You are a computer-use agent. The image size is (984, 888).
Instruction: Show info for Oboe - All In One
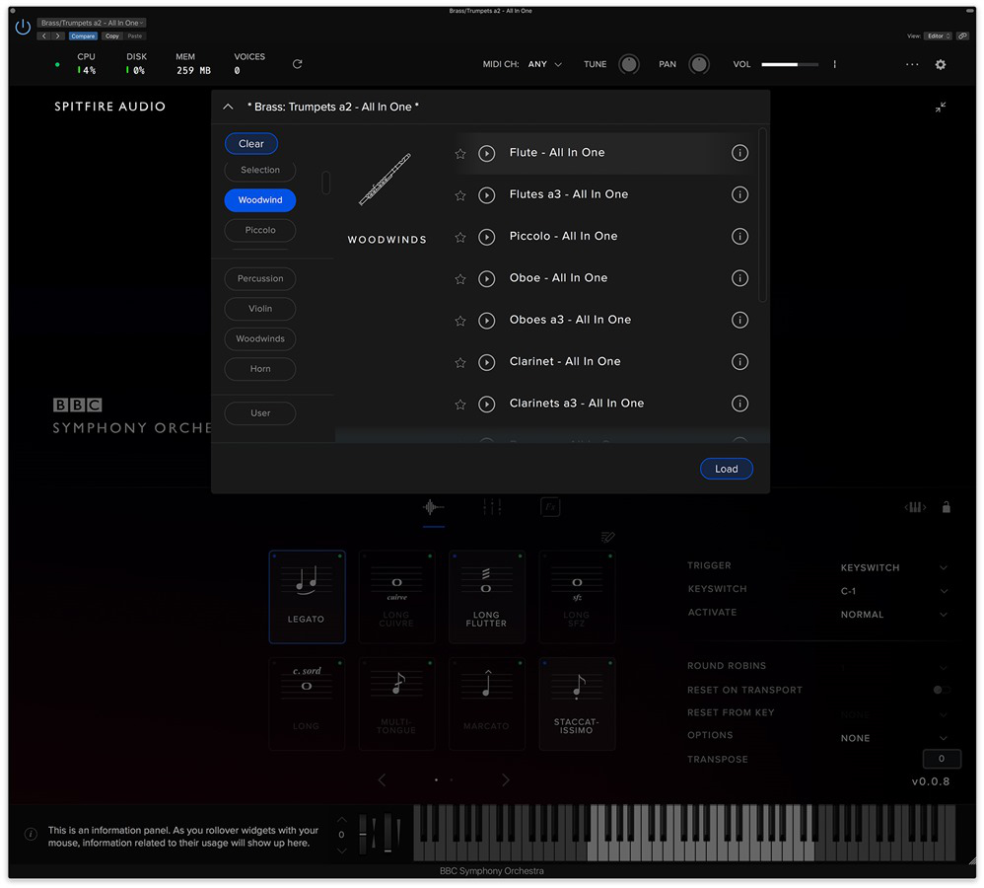pos(739,278)
